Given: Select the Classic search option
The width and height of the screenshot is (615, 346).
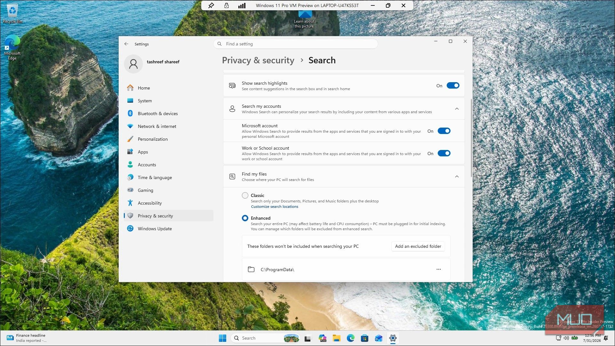Looking at the screenshot, I should 245,195.
